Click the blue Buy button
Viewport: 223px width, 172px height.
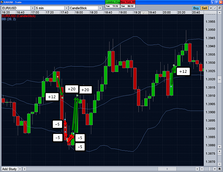pyautogui.click(x=196, y=8)
